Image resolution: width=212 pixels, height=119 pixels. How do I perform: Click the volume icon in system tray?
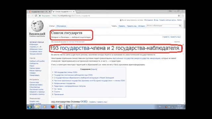click(169, 107)
